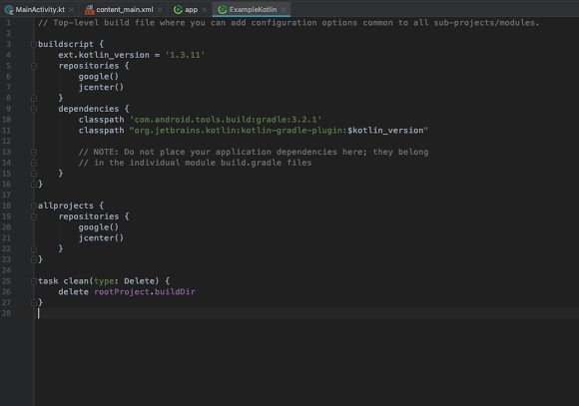Place cursor on the kotlin_version value '1.3.11'

point(185,55)
